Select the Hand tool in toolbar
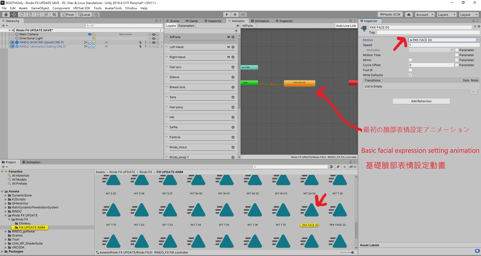Image resolution: width=481 pixels, height=256 pixels. [x=6, y=15]
